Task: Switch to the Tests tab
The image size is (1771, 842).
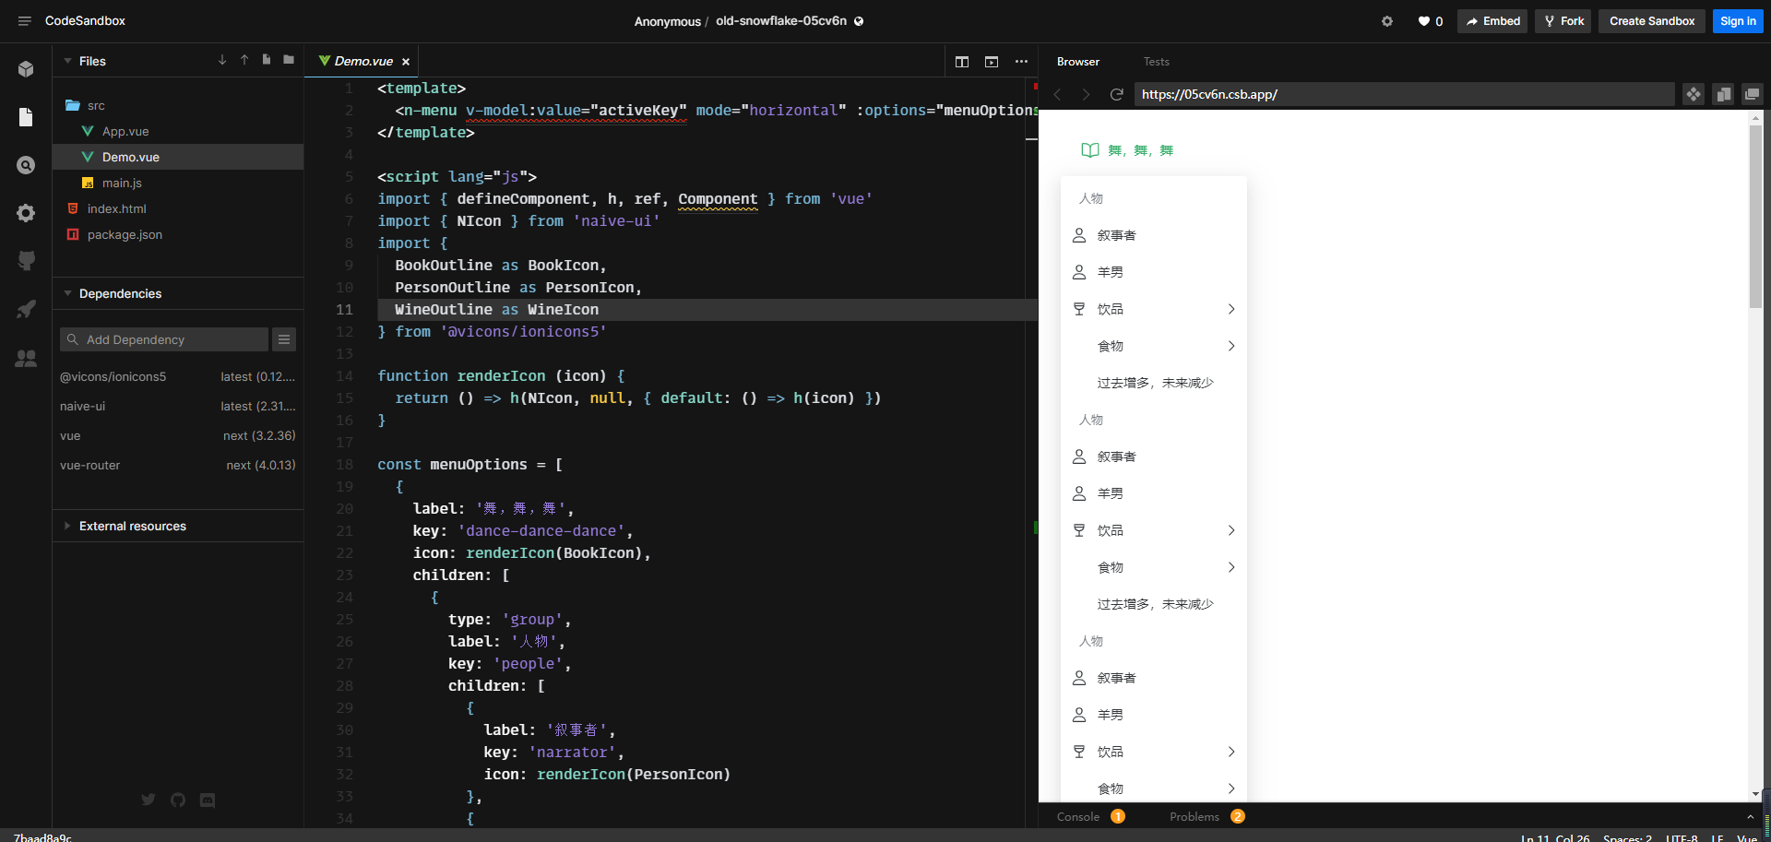Action: [x=1156, y=61]
